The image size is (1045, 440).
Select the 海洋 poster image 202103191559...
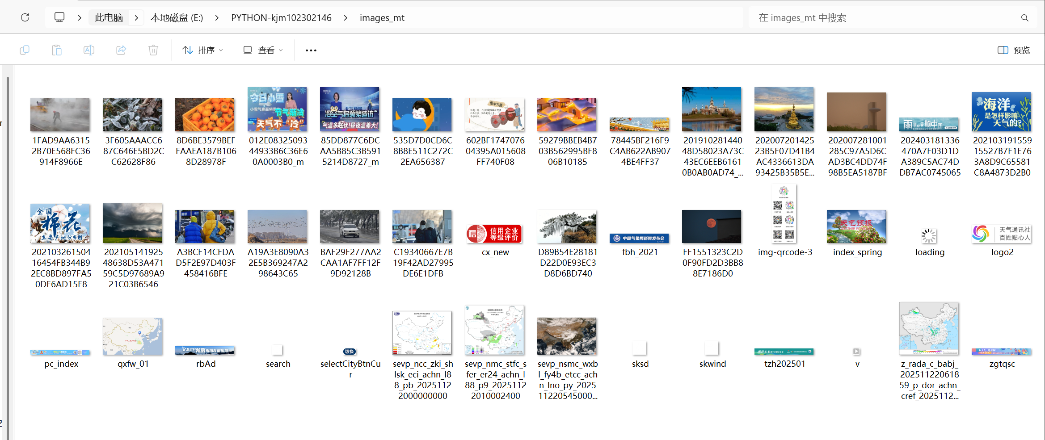tap(1001, 112)
